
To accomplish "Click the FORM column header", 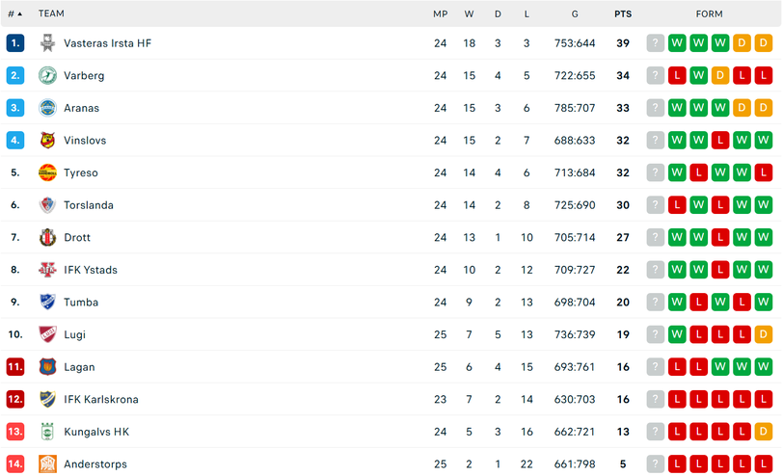I will click(709, 13).
